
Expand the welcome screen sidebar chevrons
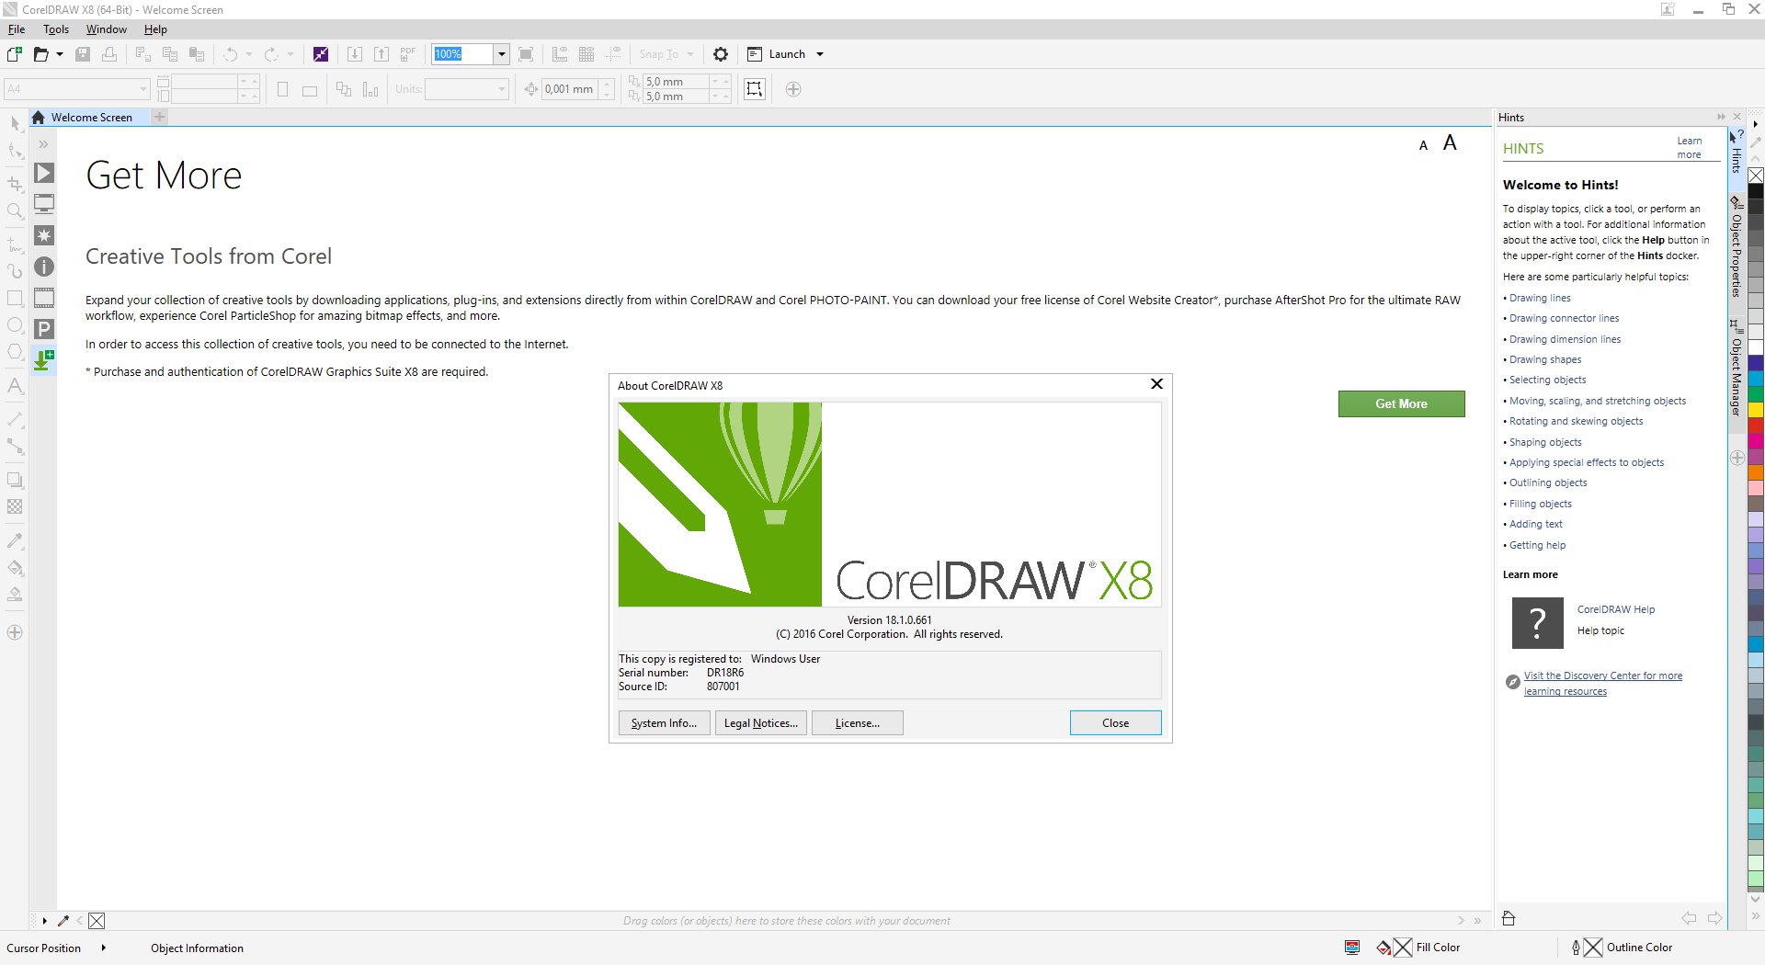tap(43, 144)
